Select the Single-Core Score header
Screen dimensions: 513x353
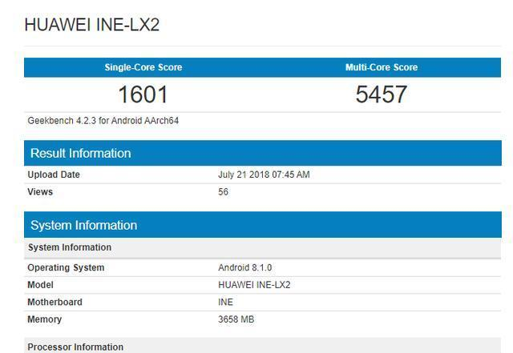point(143,67)
